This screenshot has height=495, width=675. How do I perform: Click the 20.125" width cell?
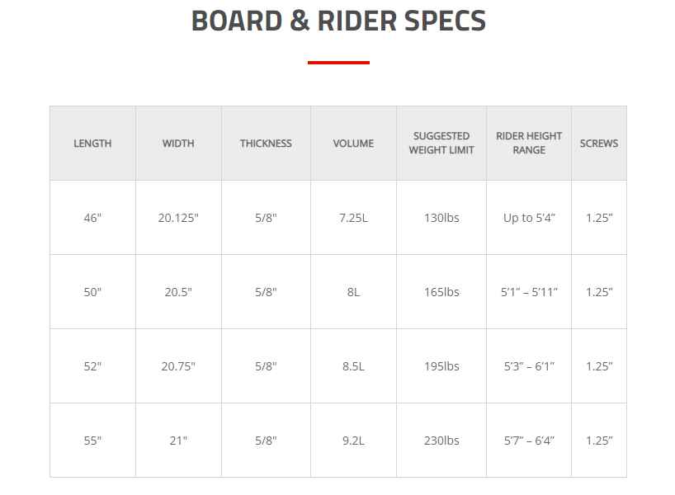[x=178, y=218]
